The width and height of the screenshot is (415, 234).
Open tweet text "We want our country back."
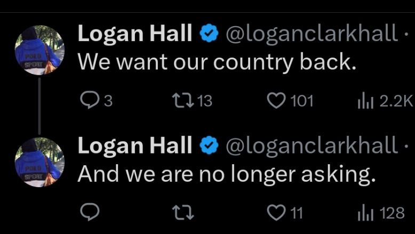tap(217, 63)
